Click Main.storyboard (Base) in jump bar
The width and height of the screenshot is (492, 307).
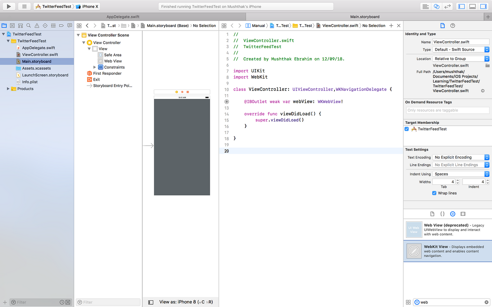point(165,26)
